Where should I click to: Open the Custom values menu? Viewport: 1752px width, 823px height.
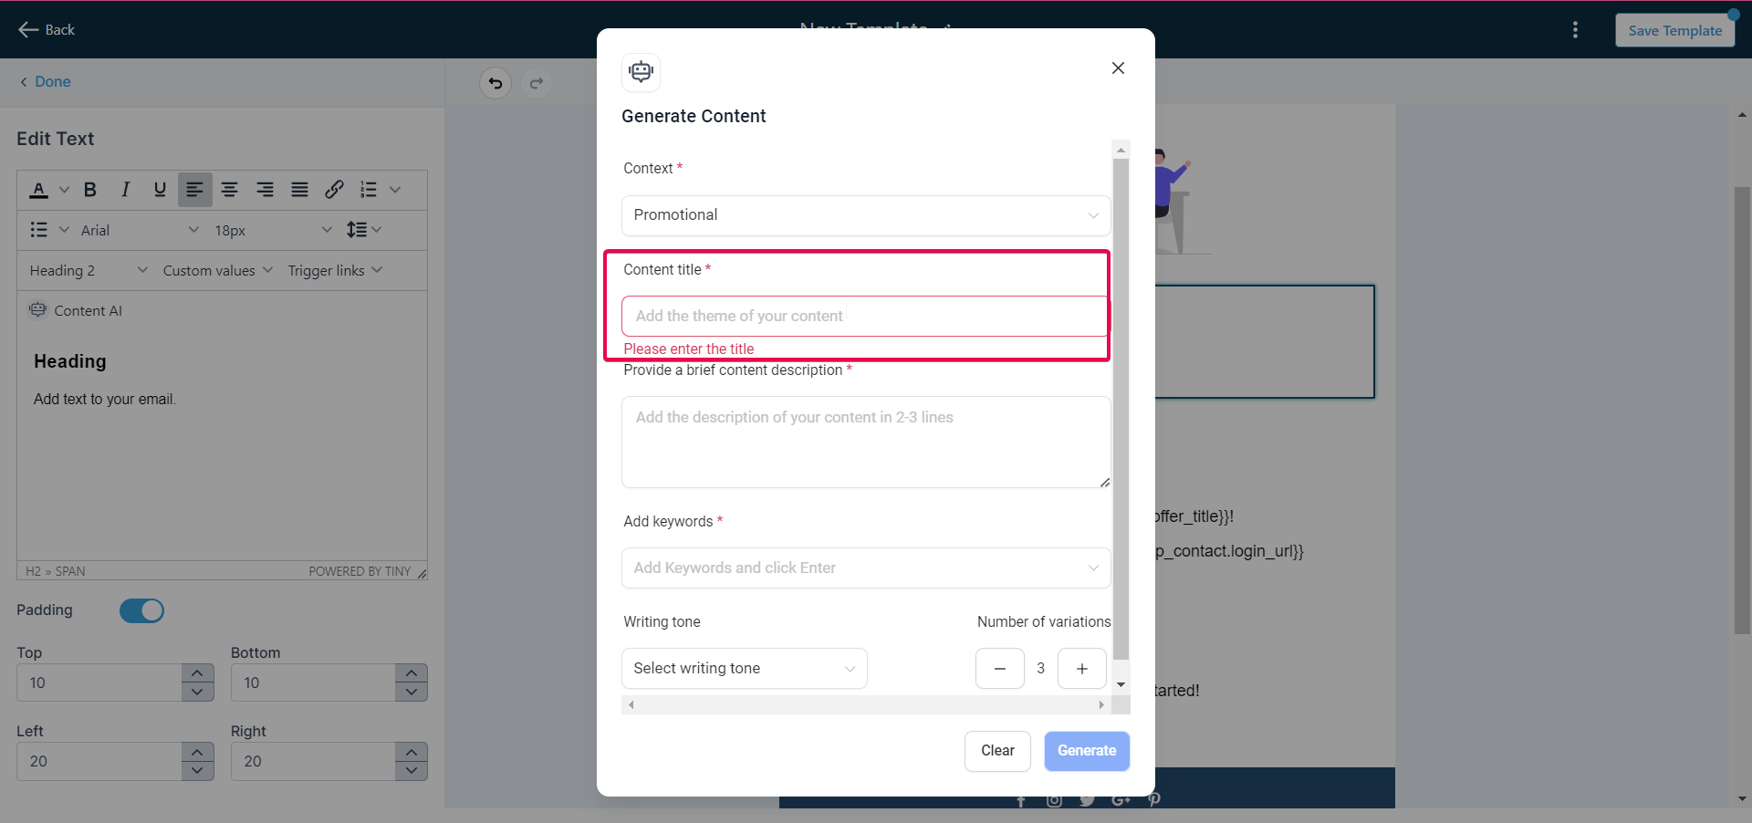coord(217,271)
